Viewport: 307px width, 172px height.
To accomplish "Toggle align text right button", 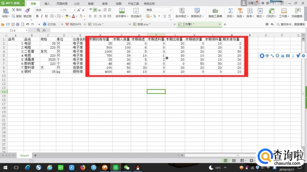I will [100, 16].
